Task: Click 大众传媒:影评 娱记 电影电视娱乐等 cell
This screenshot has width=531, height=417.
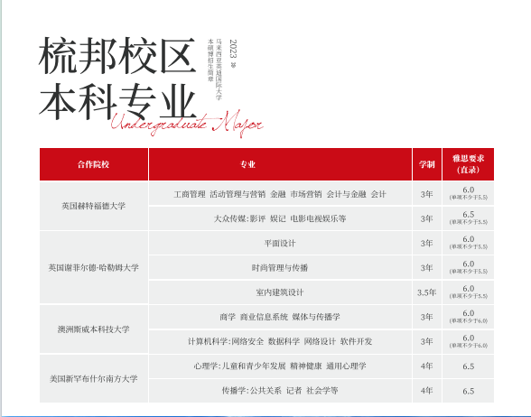Action: (280, 218)
